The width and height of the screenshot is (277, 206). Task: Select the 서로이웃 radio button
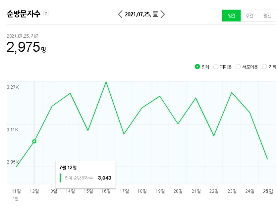point(238,67)
